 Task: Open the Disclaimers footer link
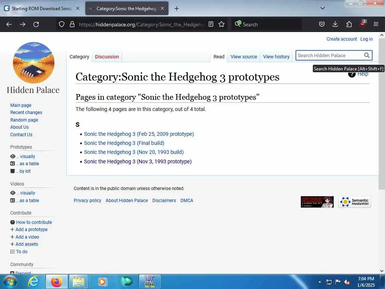coord(164,201)
